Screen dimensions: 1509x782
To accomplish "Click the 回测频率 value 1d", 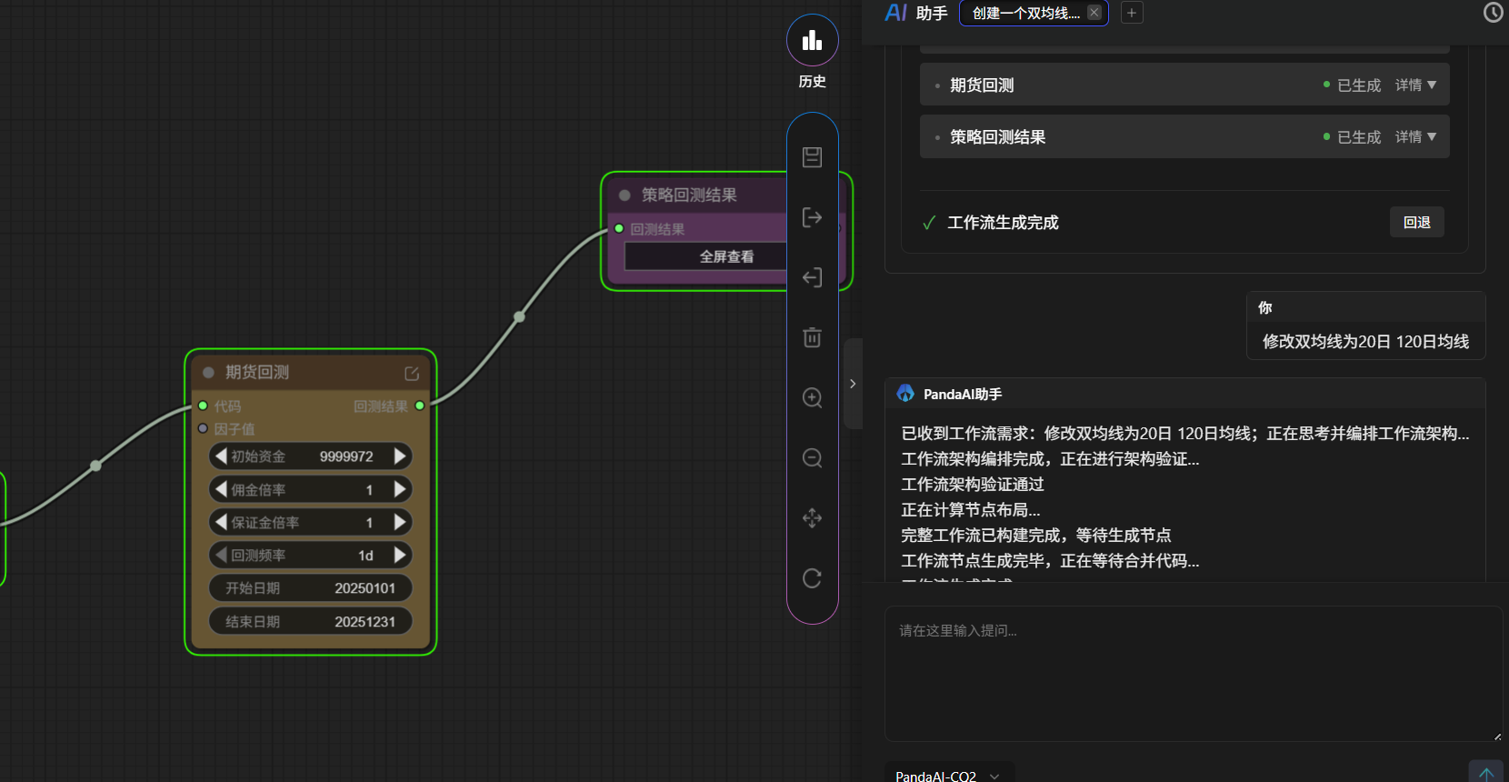I will (365, 556).
